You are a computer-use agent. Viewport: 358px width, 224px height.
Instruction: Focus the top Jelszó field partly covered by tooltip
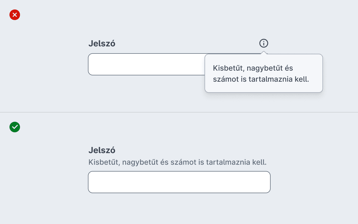click(146, 64)
